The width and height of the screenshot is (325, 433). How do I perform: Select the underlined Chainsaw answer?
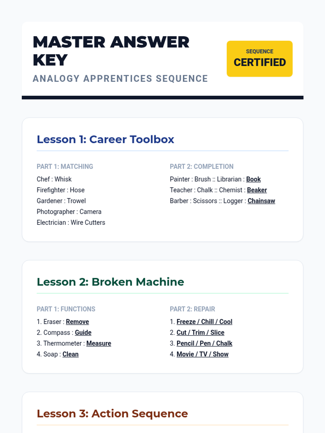[261, 201]
